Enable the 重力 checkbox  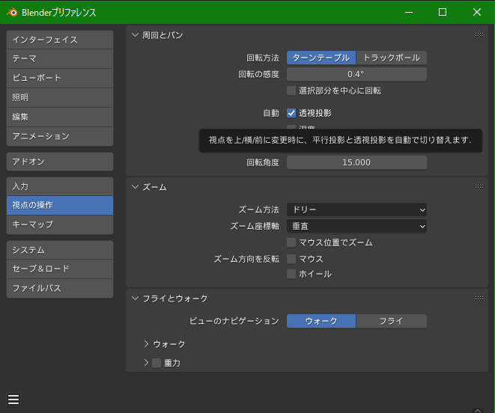[157, 363]
